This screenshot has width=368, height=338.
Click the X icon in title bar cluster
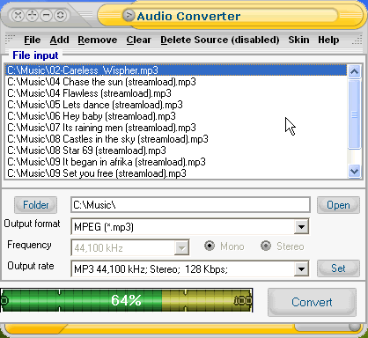pos(18,15)
